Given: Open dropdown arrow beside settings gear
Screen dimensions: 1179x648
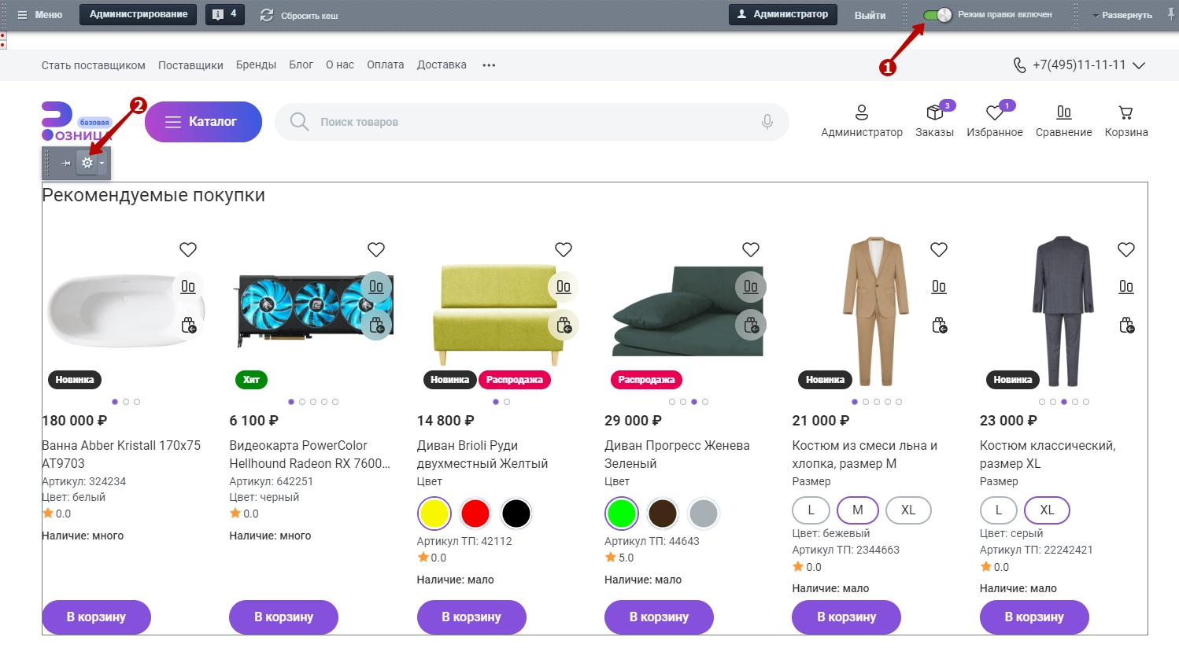Looking at the screenshot, I should (102, 163).
